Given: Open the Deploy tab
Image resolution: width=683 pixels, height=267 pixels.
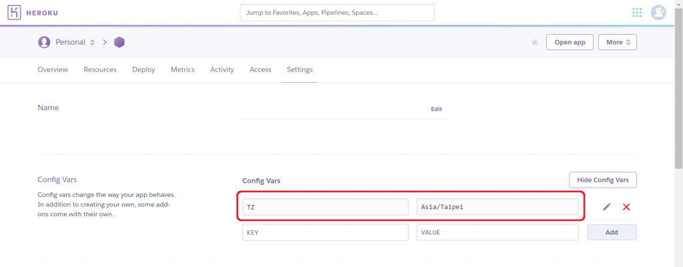Looking at the screenshot, I should pos(143,69).
